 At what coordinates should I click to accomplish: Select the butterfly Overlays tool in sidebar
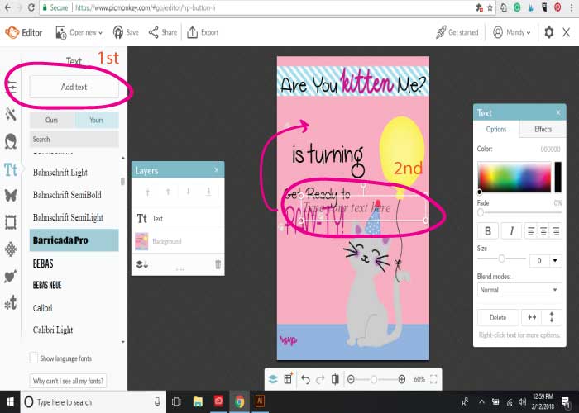point(12,196)
